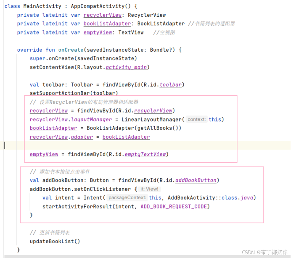Click val toolbar: Toolbar declaration
Viewport: 291px width, 258px height.
click(x=61, y=85)
